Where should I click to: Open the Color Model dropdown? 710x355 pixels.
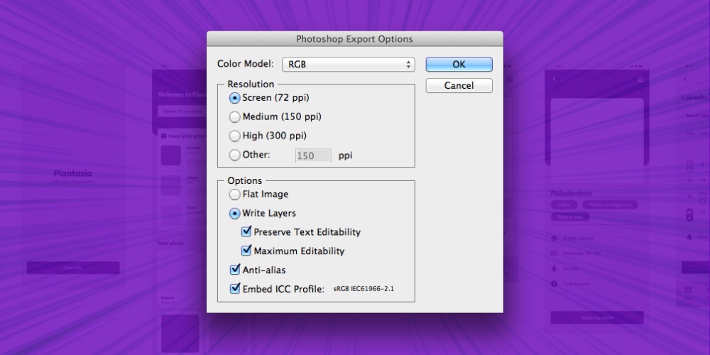(x=348, y=65)
